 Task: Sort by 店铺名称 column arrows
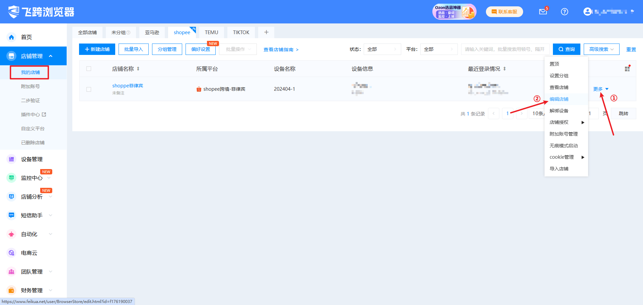(138, 69)
